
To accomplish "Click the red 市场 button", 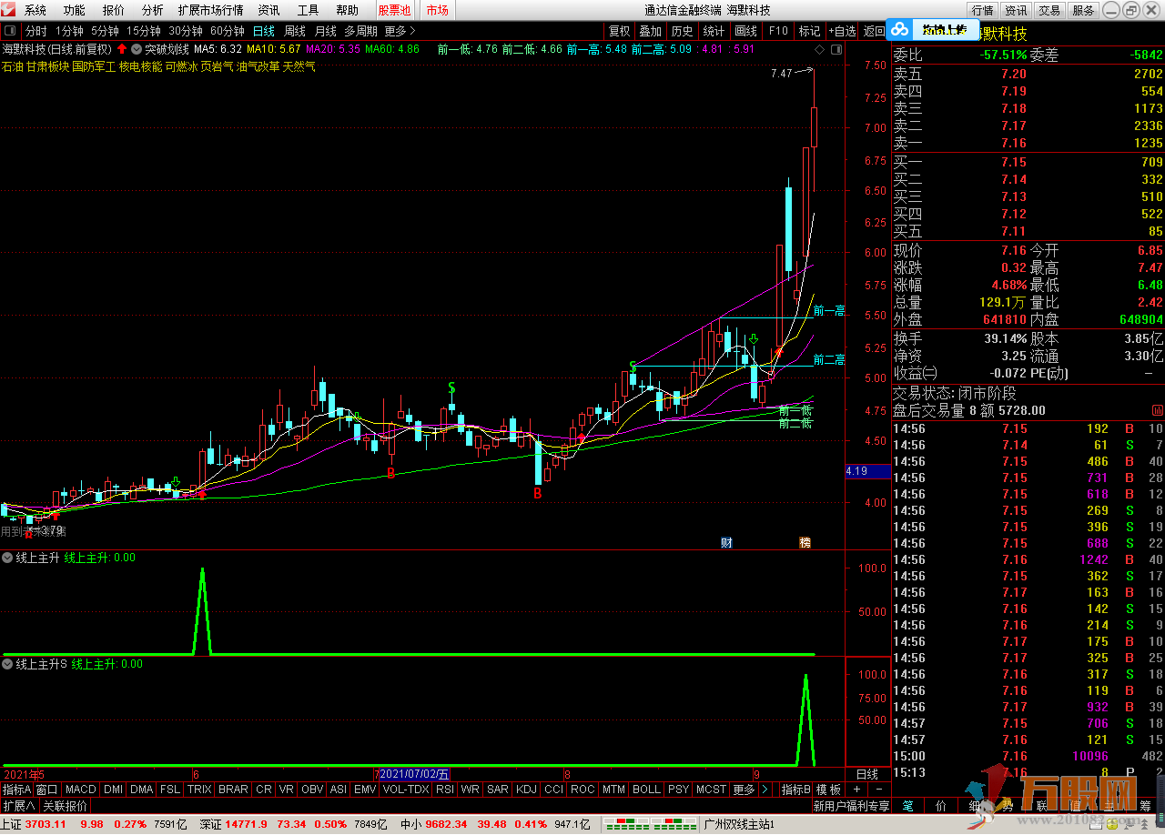I will [x=437, y=10].
